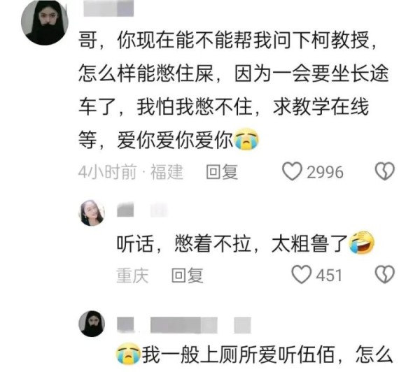Screen dimensions: 420x372
Task: Tap the crying emoji in the first comment
Action: click(x=246, y=139)
